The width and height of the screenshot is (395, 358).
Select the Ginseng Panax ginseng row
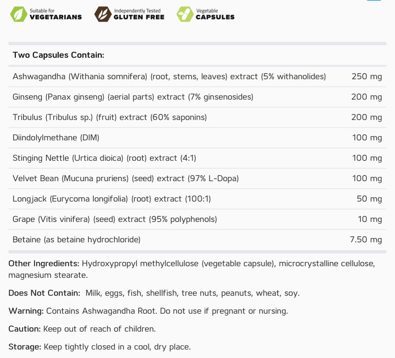pyautogui.click(x=197, y=97)
